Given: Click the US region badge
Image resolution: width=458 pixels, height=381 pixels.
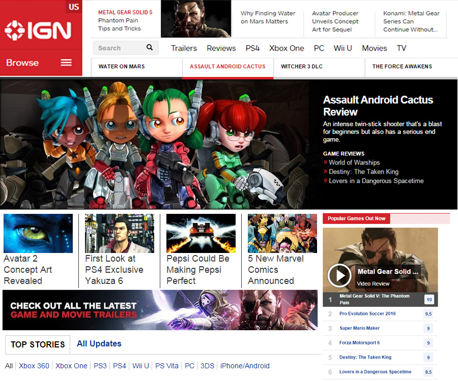Looking at the screenshot, I should point(73,7).
